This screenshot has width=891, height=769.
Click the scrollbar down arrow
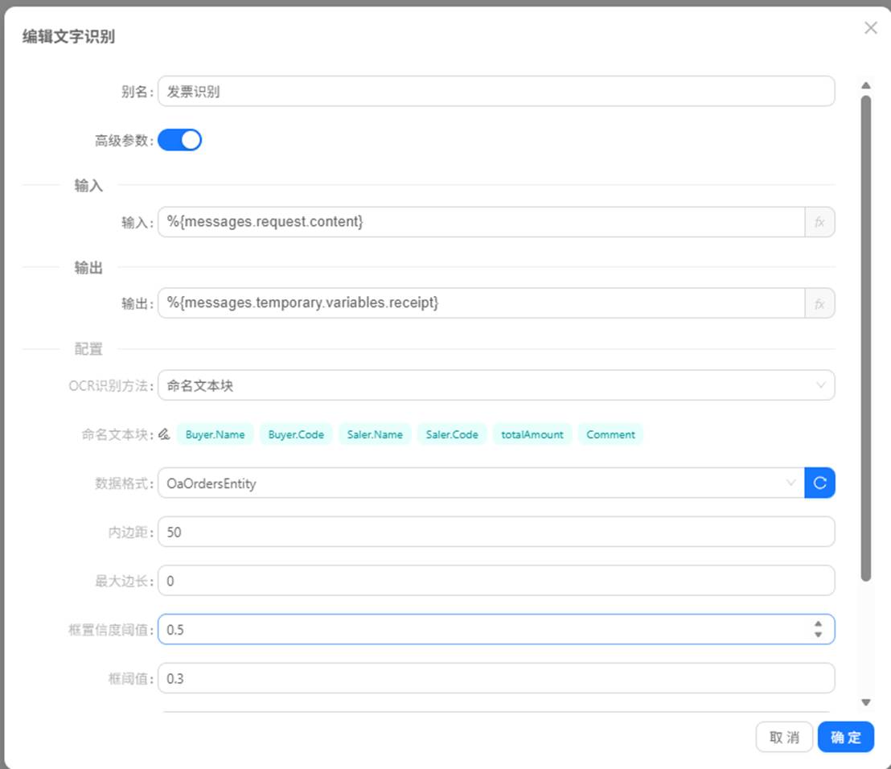[x=866, y=702]
